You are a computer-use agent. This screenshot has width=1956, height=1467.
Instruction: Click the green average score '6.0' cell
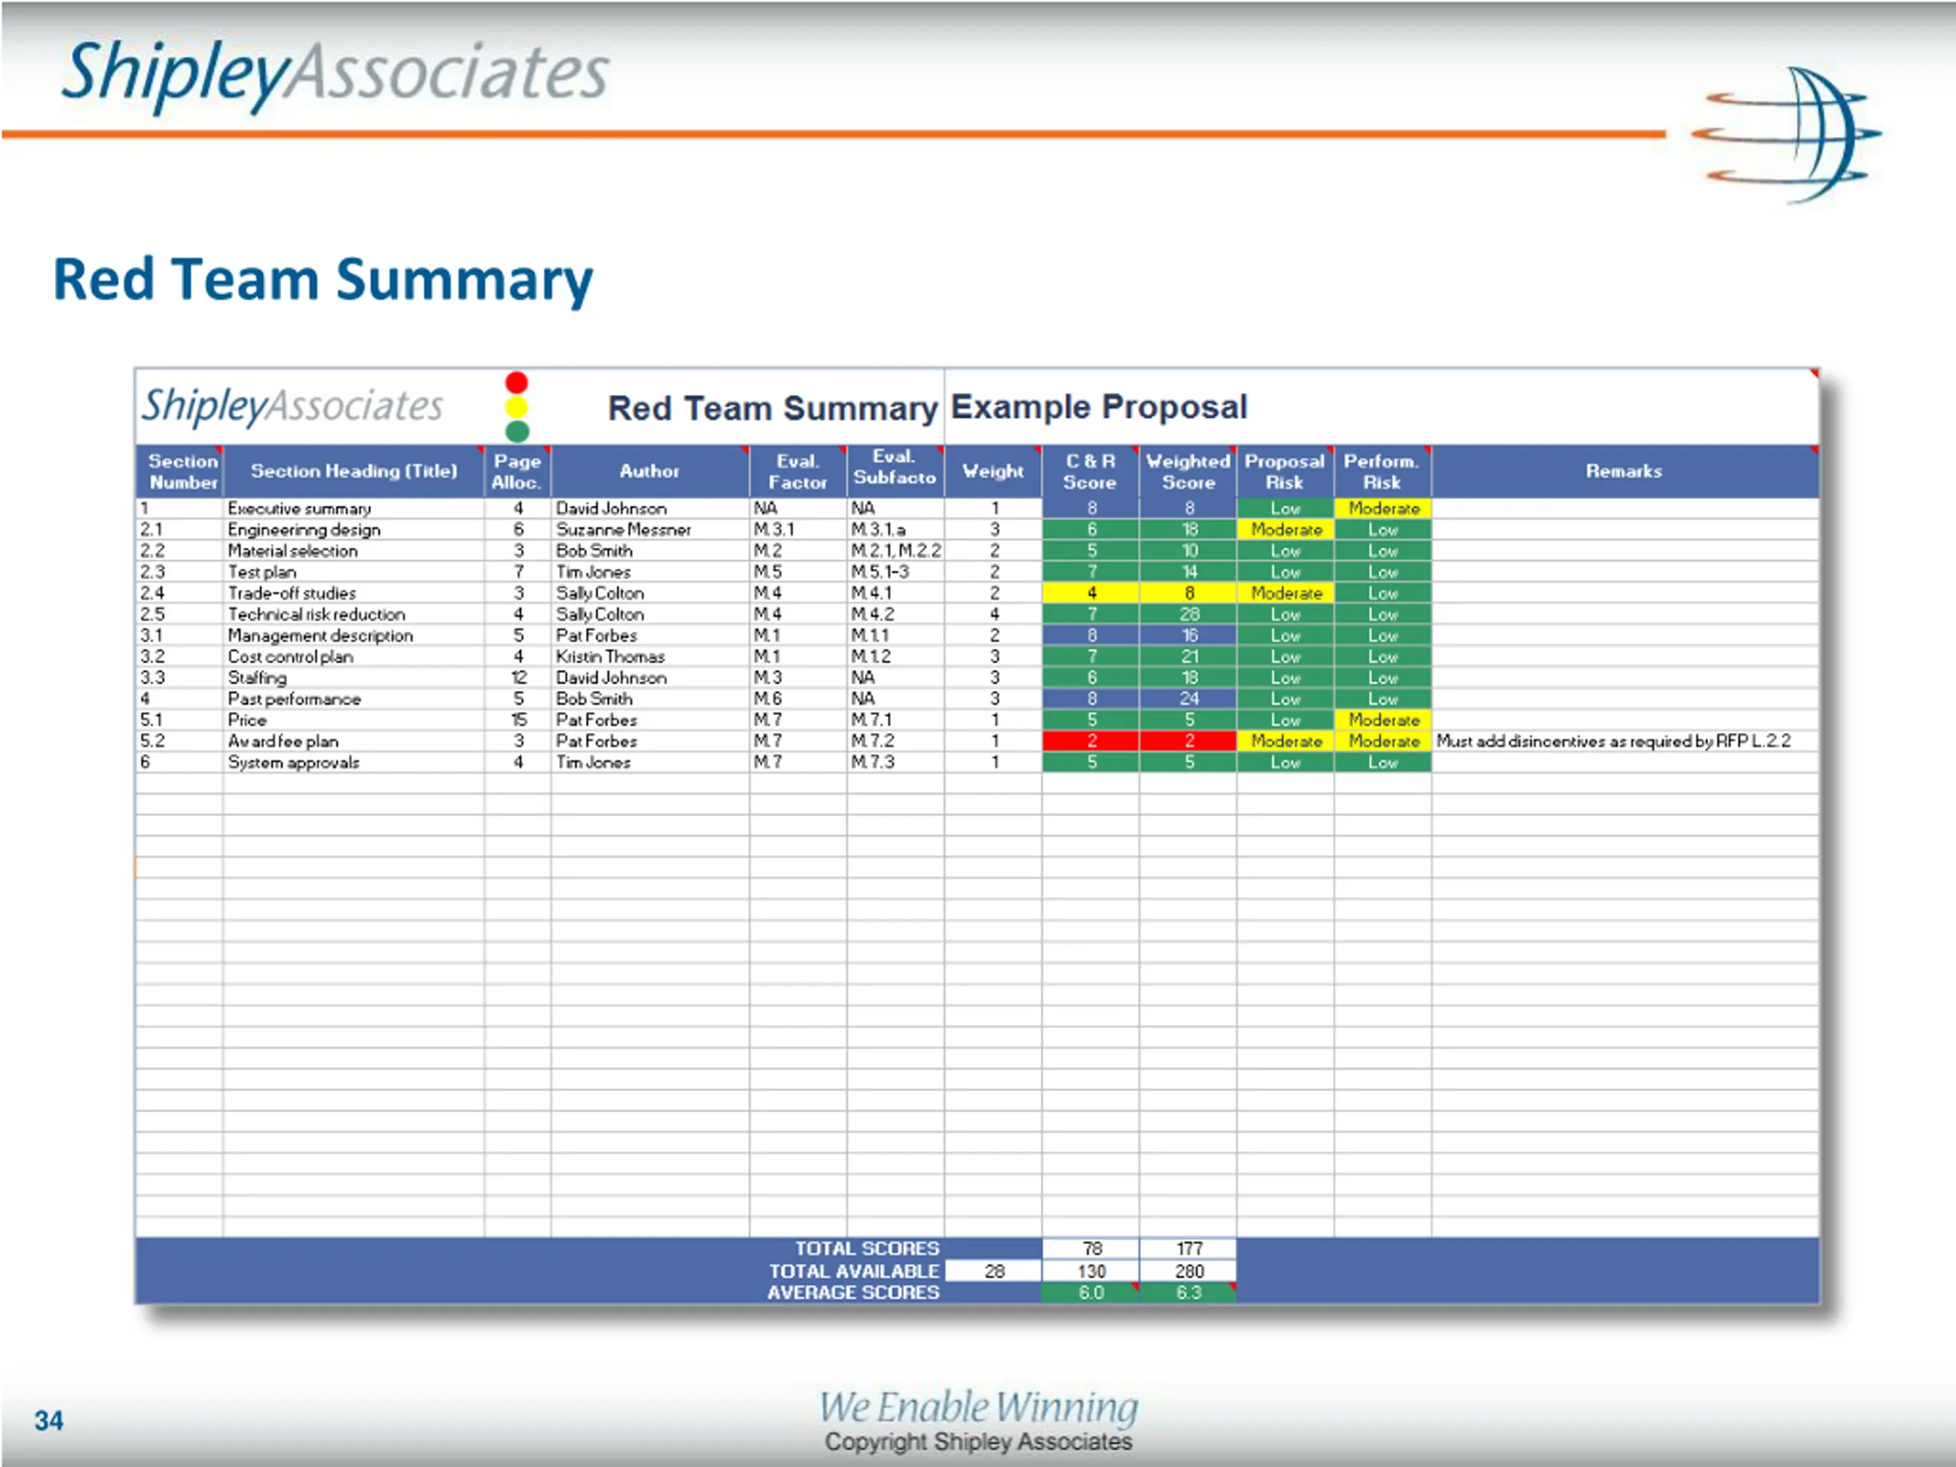(1090, 1293)
